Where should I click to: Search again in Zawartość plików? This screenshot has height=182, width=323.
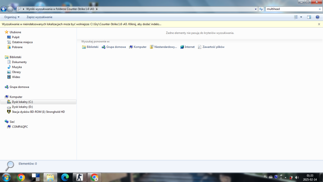pyautogui.click(x=211, y=47)
